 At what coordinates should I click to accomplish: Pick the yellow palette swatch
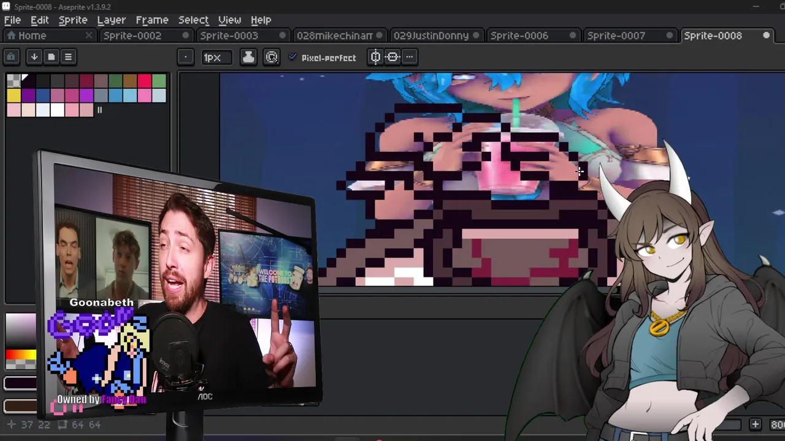(13, 96)
